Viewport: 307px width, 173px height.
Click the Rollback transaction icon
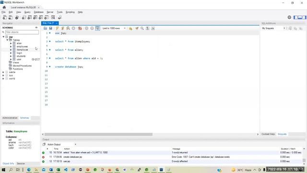92,28
